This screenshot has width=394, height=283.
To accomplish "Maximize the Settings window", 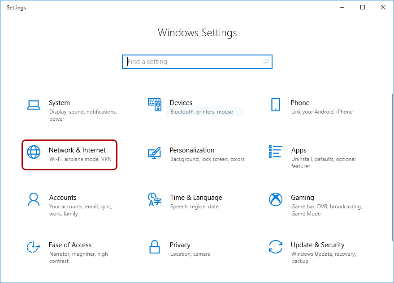I will (x=363, y=7).
